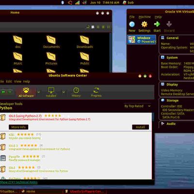Select All Software in Software Center toolbar
This screenshot has width=194, height=194.
(26, 92)
